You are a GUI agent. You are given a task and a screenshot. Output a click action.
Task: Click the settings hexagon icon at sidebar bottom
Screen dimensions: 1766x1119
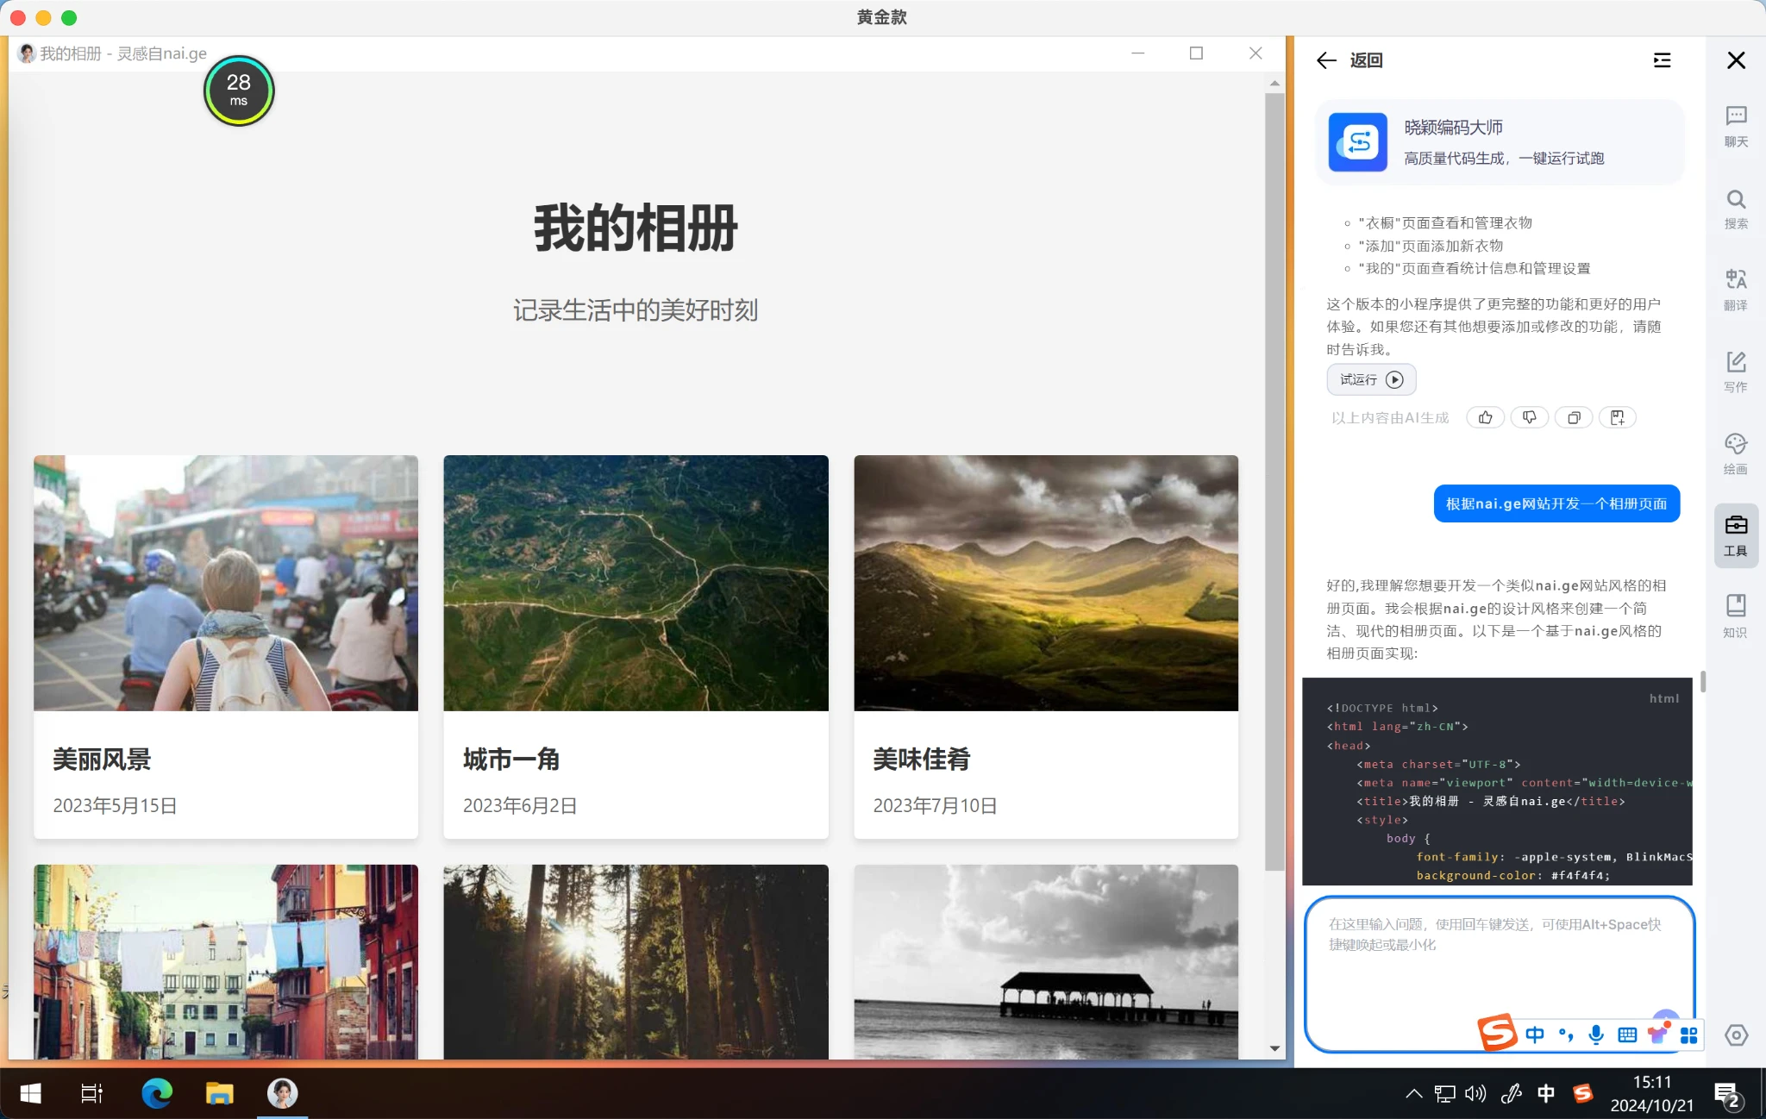click(1736, 1035)
